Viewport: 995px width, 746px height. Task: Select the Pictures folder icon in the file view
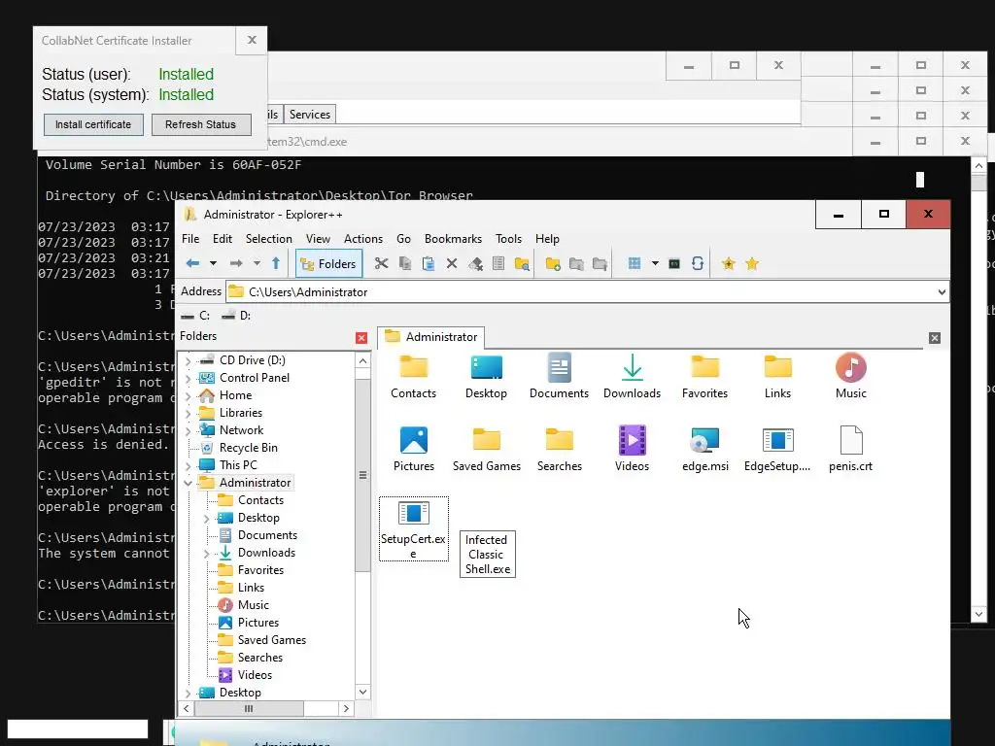click(414, 449)
